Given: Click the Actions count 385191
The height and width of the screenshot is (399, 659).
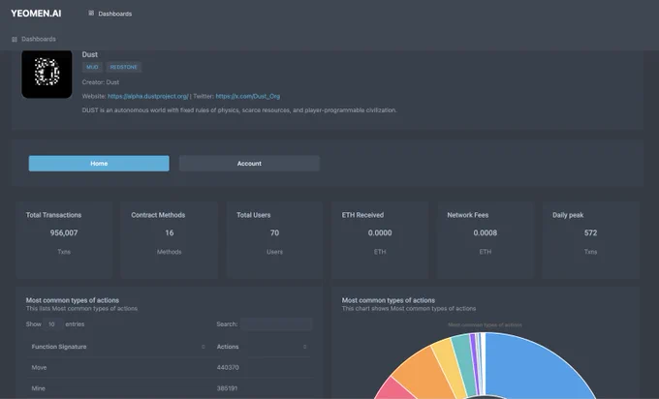Looking at the screenshot, I should (227, 388).
